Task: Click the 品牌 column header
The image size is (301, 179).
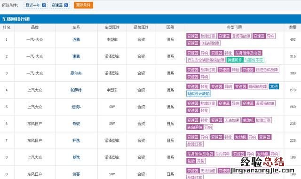Action: (x=35, y=27)
